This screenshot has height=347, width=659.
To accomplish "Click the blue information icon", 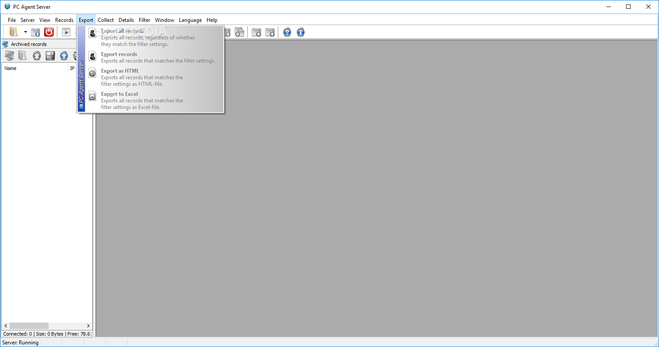I will point(301,32).
